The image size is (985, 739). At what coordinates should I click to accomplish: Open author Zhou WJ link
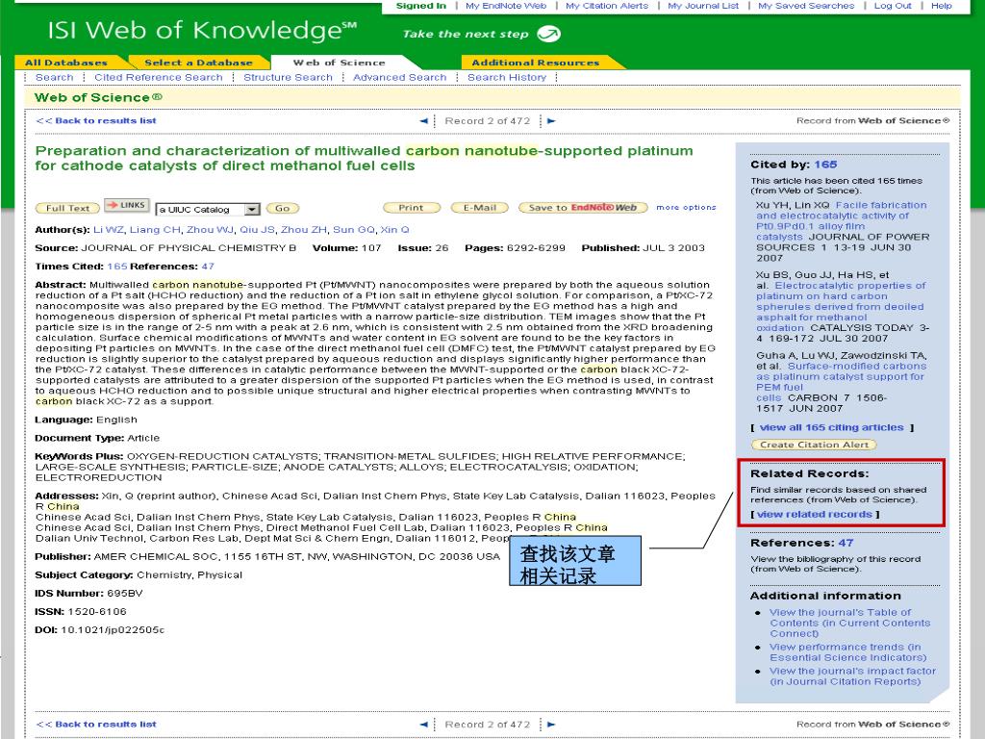(210, 229)
